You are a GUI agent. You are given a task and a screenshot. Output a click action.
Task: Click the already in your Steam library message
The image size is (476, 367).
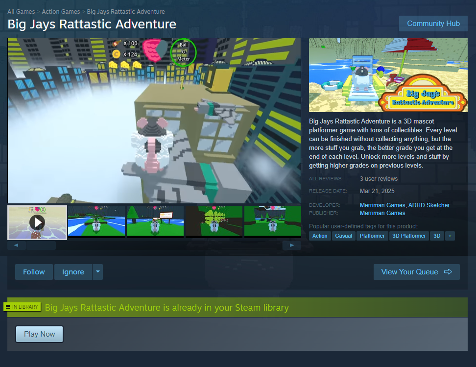167,307
